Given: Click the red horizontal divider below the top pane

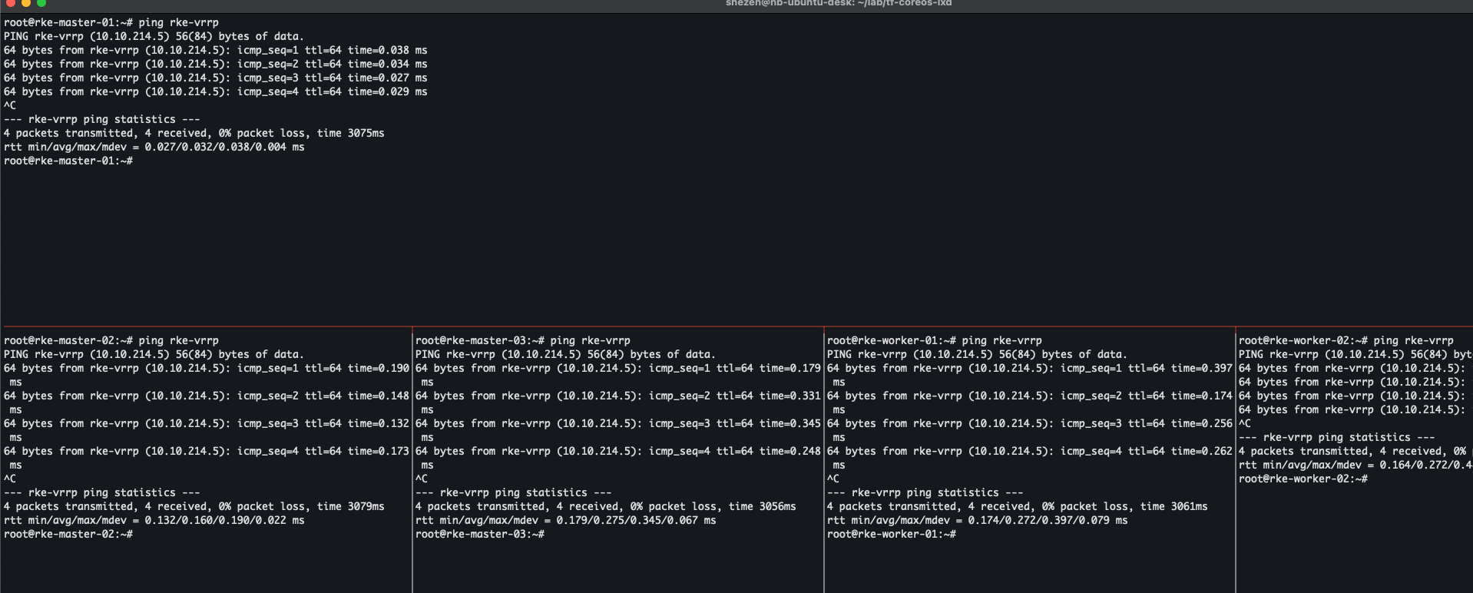Looking at the screenshot, I should (737, 326).
